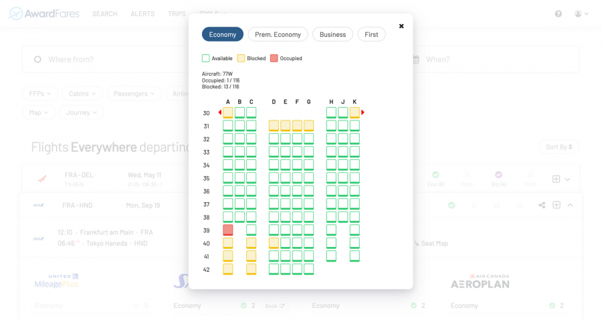Click the plus icon on FRA - HND row
This screenshot has height=320, width=602.
tap(556, 205)
